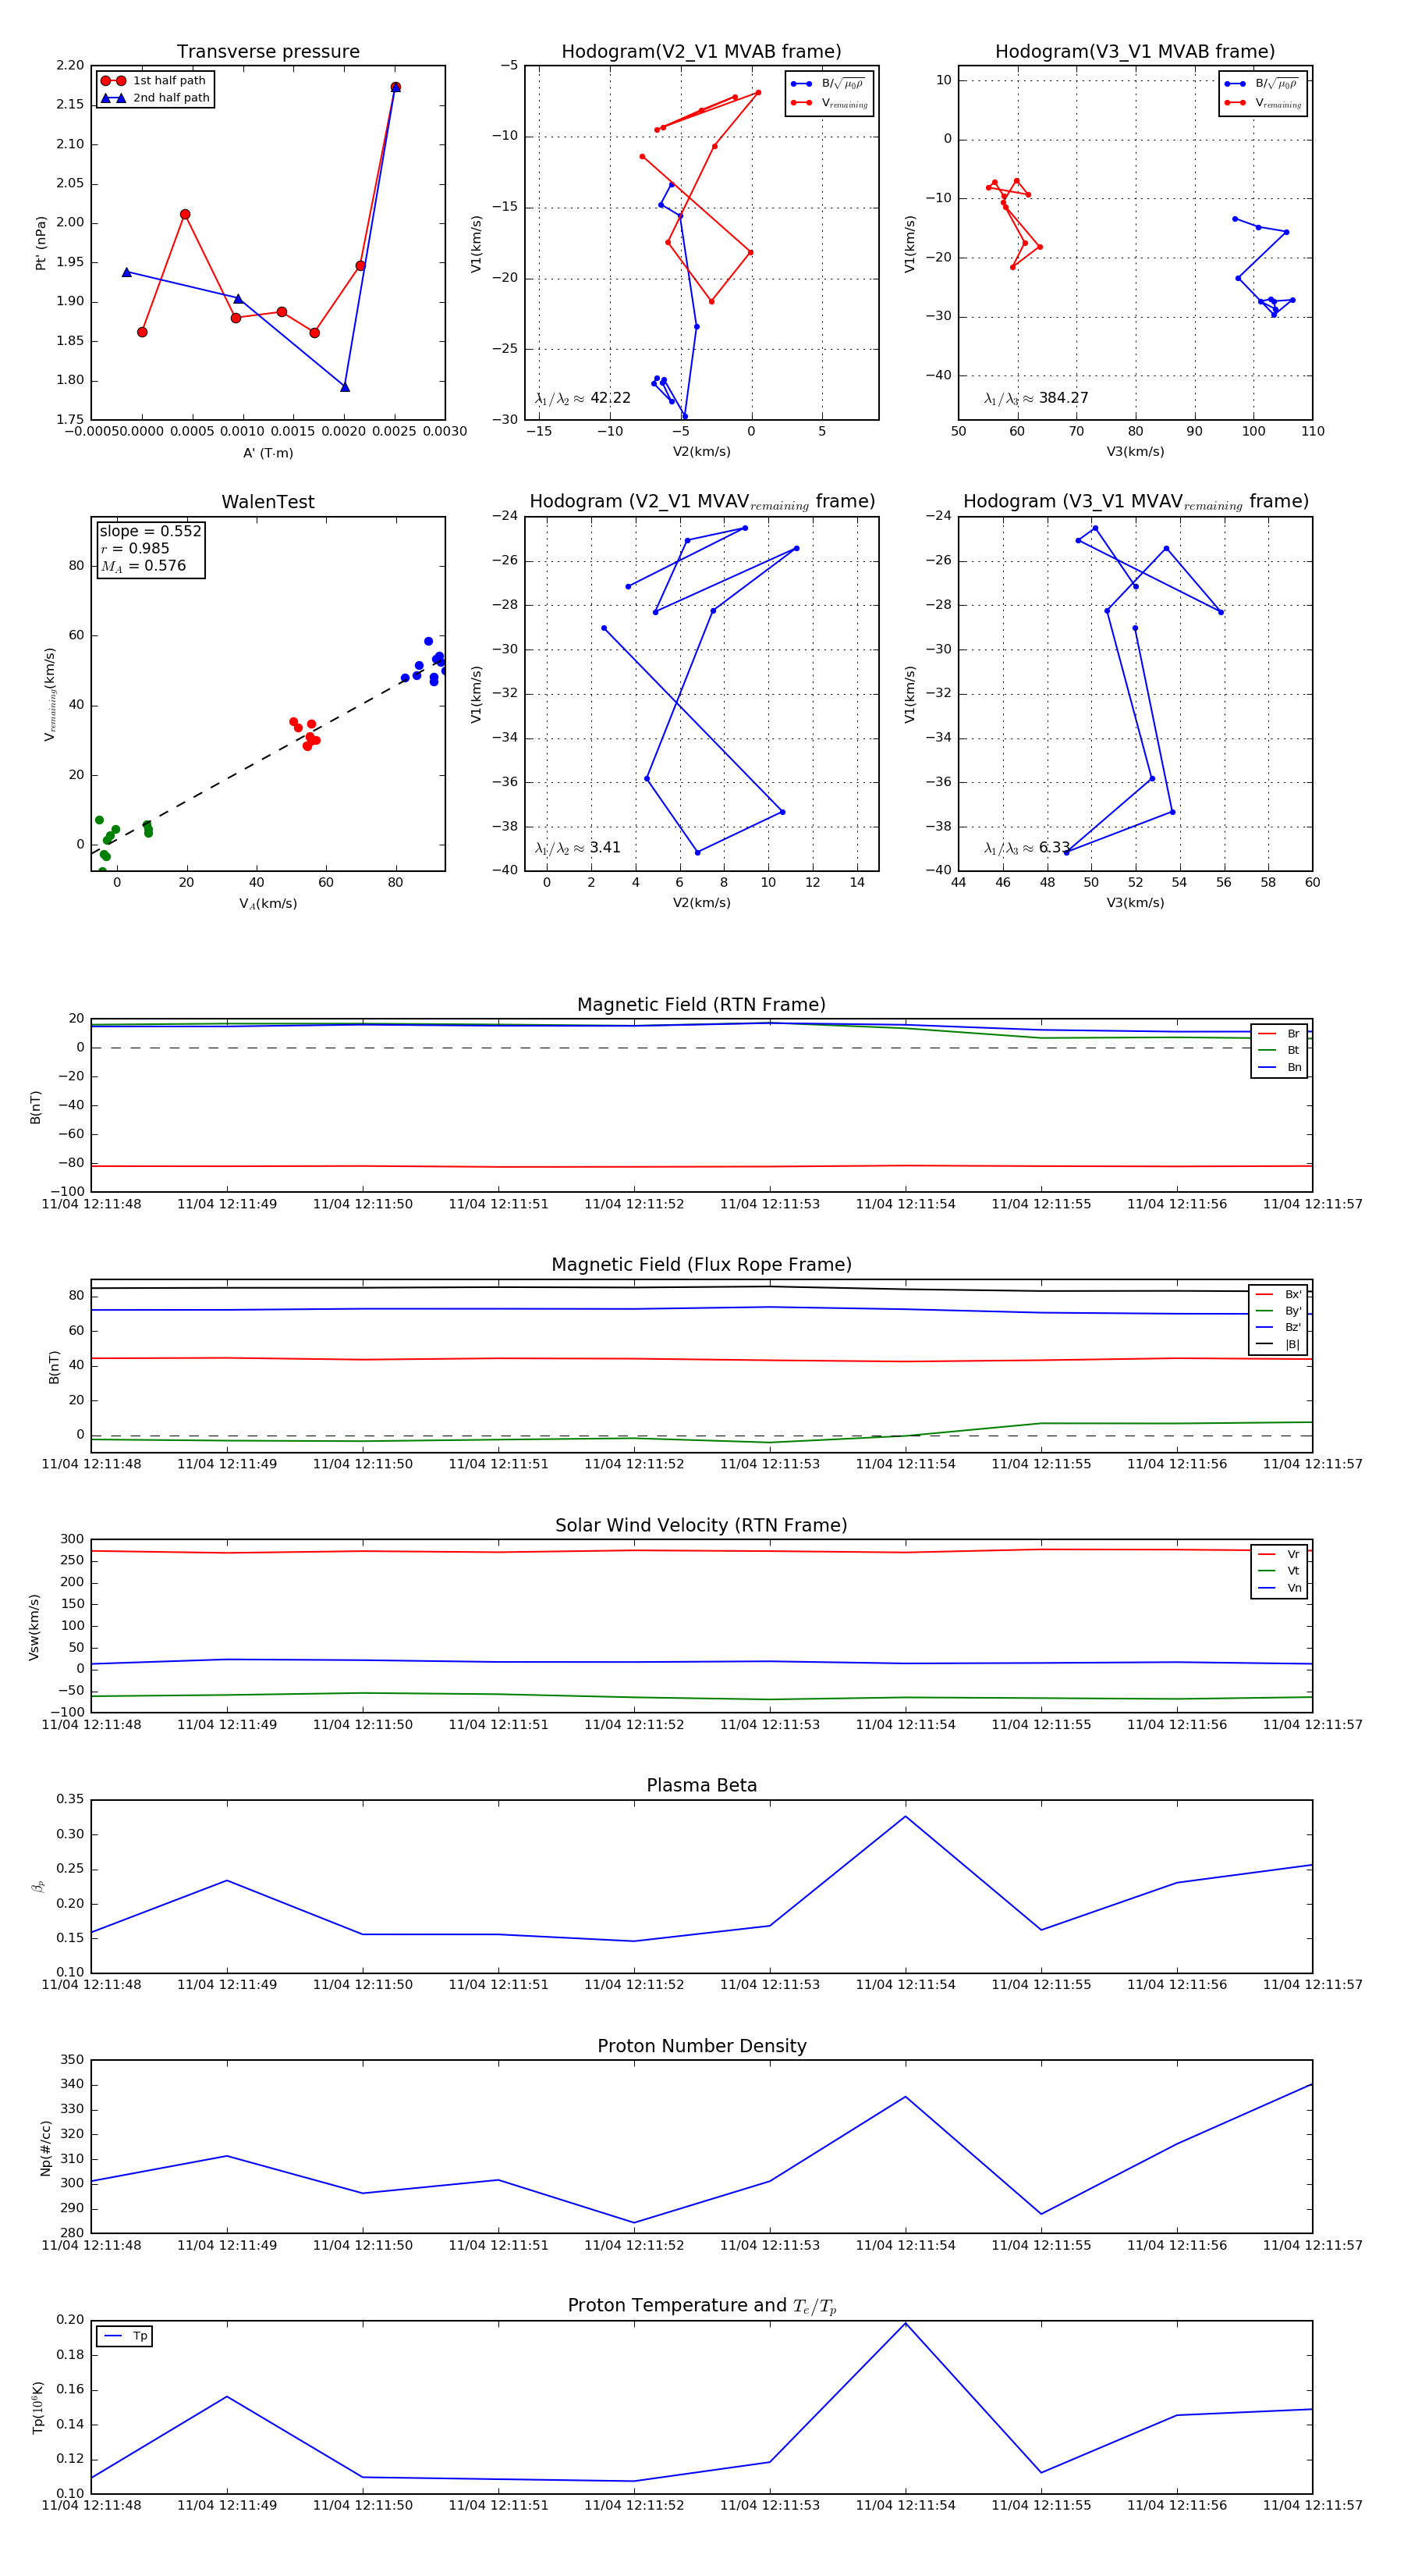Viewport: 1404px width, 2576px height.
Task: Click the "Solar Wind Velocity (RTN Frame)" title
Action: 701,1526
